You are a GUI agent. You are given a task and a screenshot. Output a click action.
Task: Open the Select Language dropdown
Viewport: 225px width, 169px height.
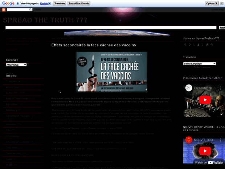click(x=200, y=63)
